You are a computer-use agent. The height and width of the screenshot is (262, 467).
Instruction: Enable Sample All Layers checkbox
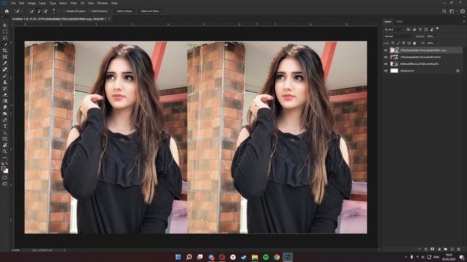[64, 11]
